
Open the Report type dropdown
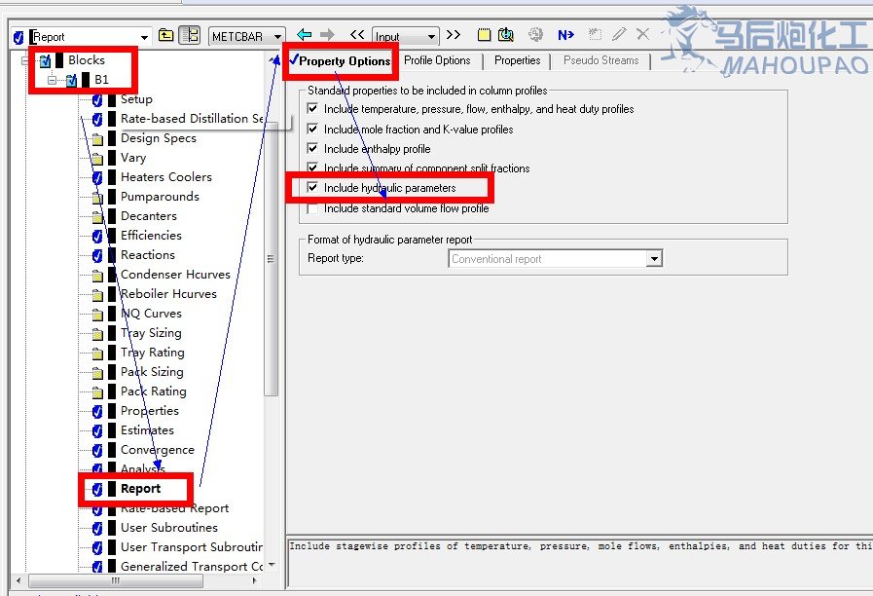pos(654,259)
